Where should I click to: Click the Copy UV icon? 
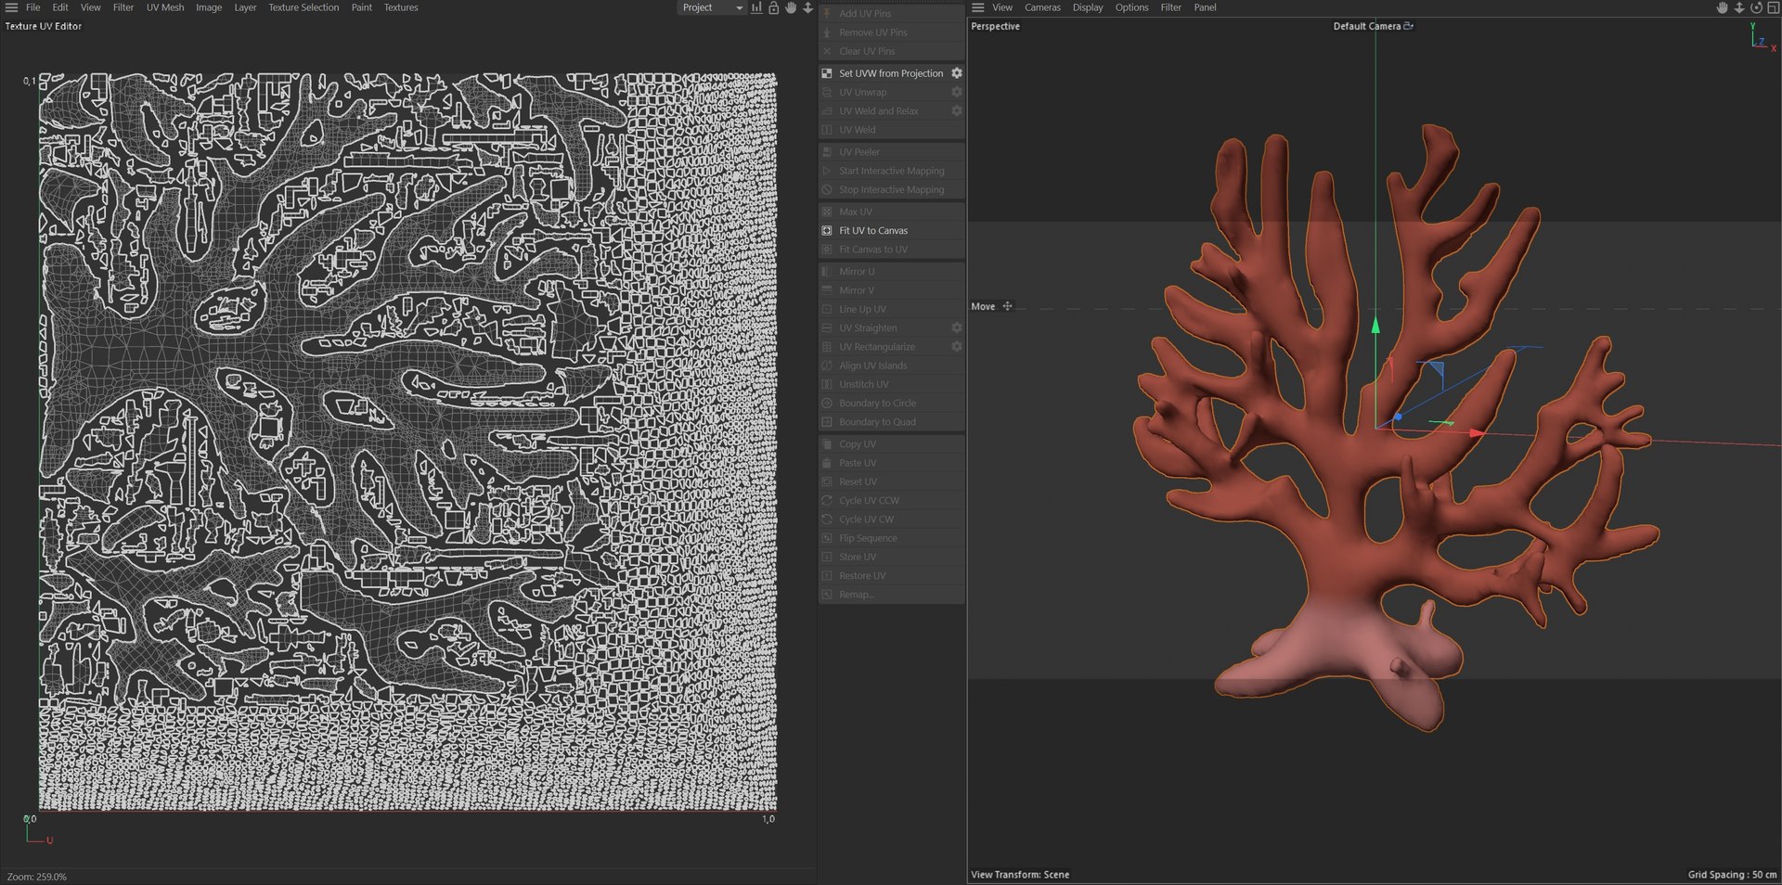click(x=827, y=444)
